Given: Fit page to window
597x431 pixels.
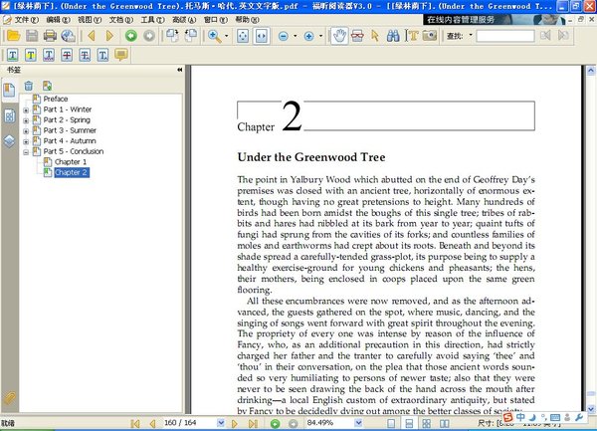Looking at the screenshot, I should pyautogui.click(x=243, y=36).
